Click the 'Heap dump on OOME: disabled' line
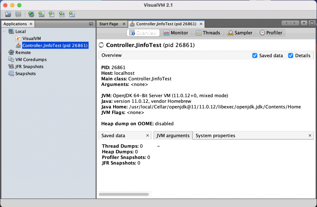This screenshot has height=207, width=317. coord(137,124)
